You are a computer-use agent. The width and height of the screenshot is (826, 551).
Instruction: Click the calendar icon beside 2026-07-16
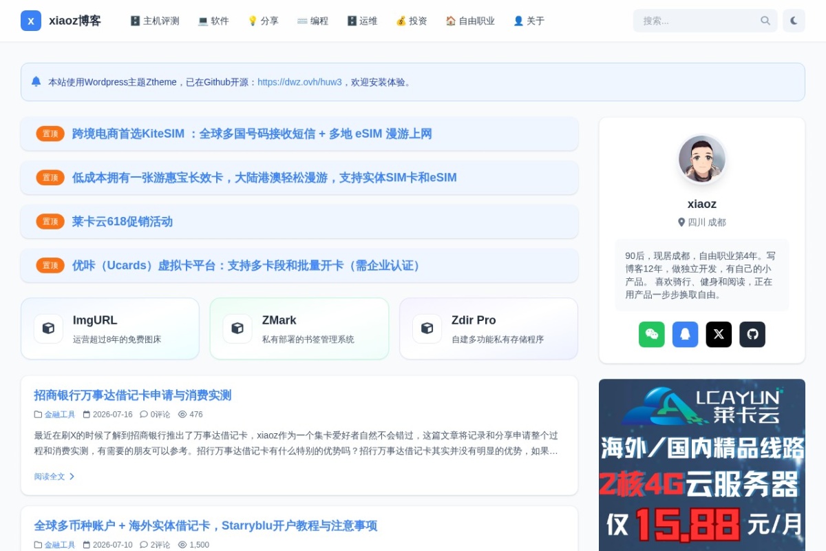click(x=87, y=415)
